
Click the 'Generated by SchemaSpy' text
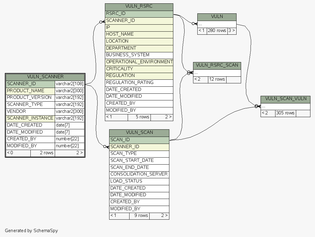31,231
